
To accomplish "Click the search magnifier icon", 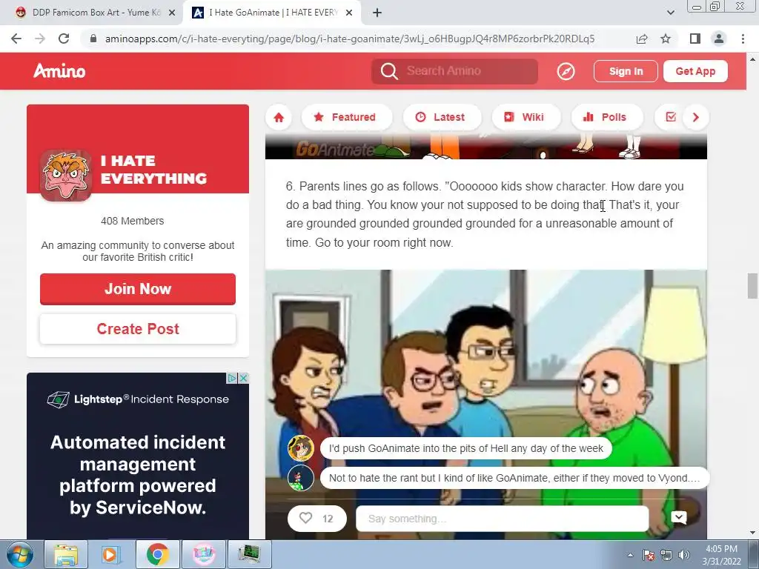I will point(388,71).
